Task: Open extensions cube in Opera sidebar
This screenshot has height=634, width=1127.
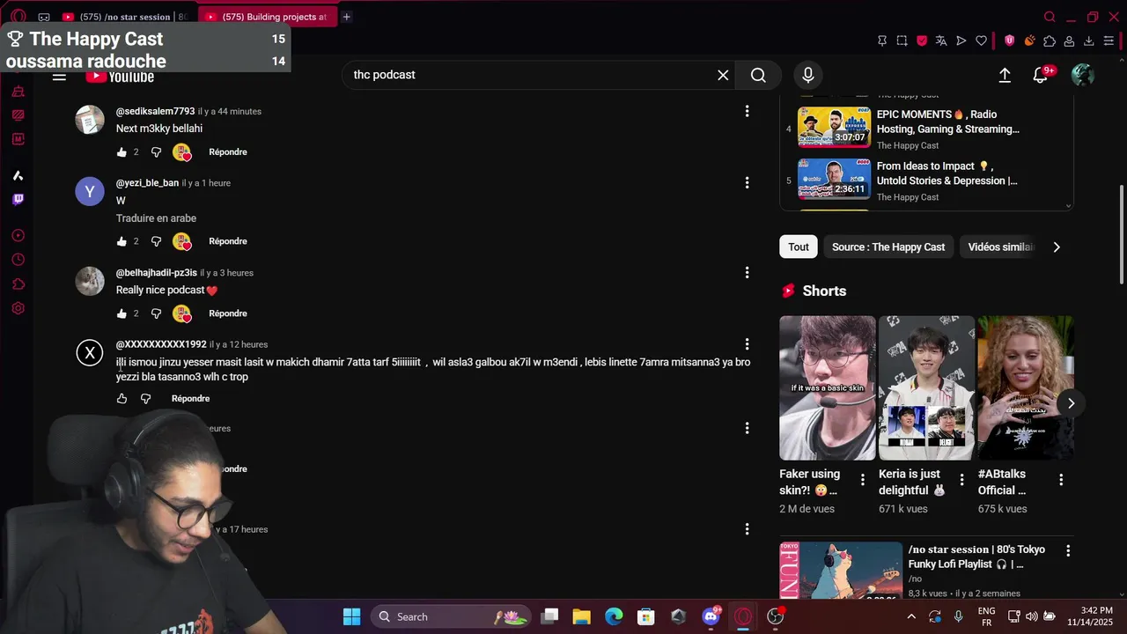Action: click(18, 284)
